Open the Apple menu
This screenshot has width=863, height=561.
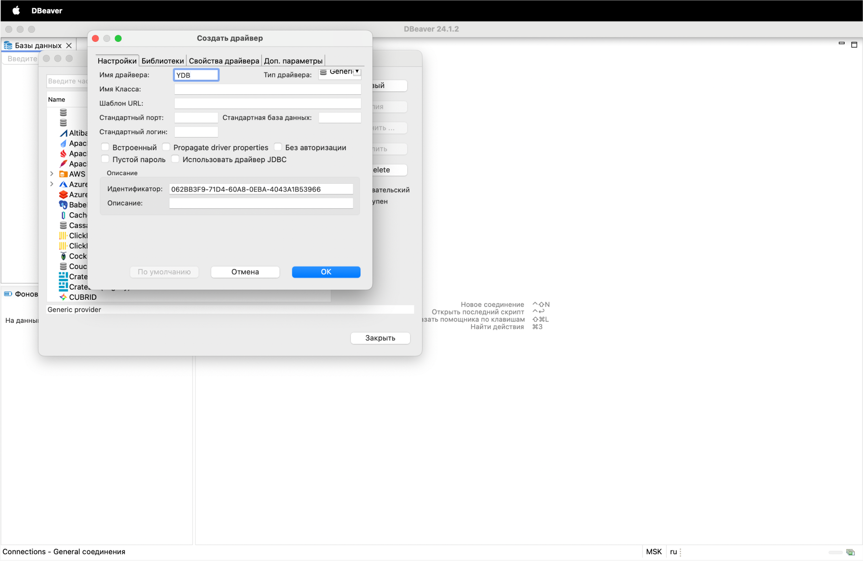16,11
